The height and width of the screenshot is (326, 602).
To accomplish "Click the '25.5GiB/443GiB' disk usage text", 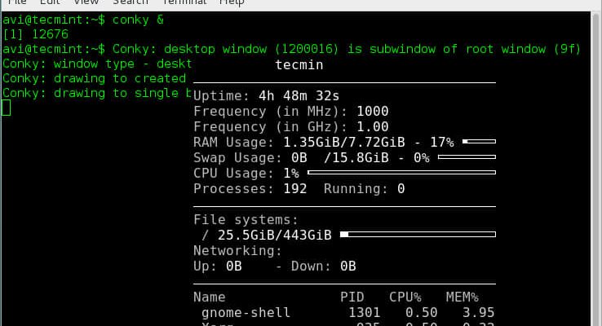I will point(275,235).
